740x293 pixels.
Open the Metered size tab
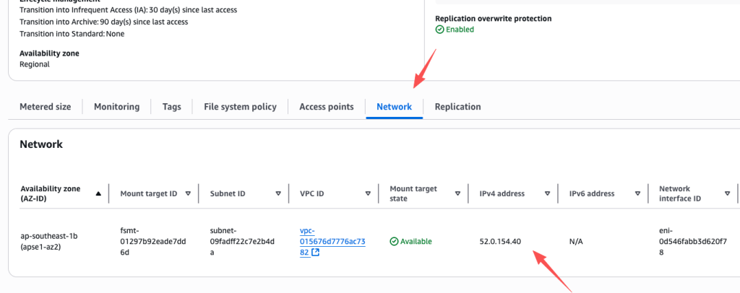45,107
